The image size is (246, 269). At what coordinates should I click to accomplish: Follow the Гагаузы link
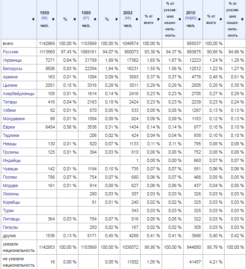(10, 227)
